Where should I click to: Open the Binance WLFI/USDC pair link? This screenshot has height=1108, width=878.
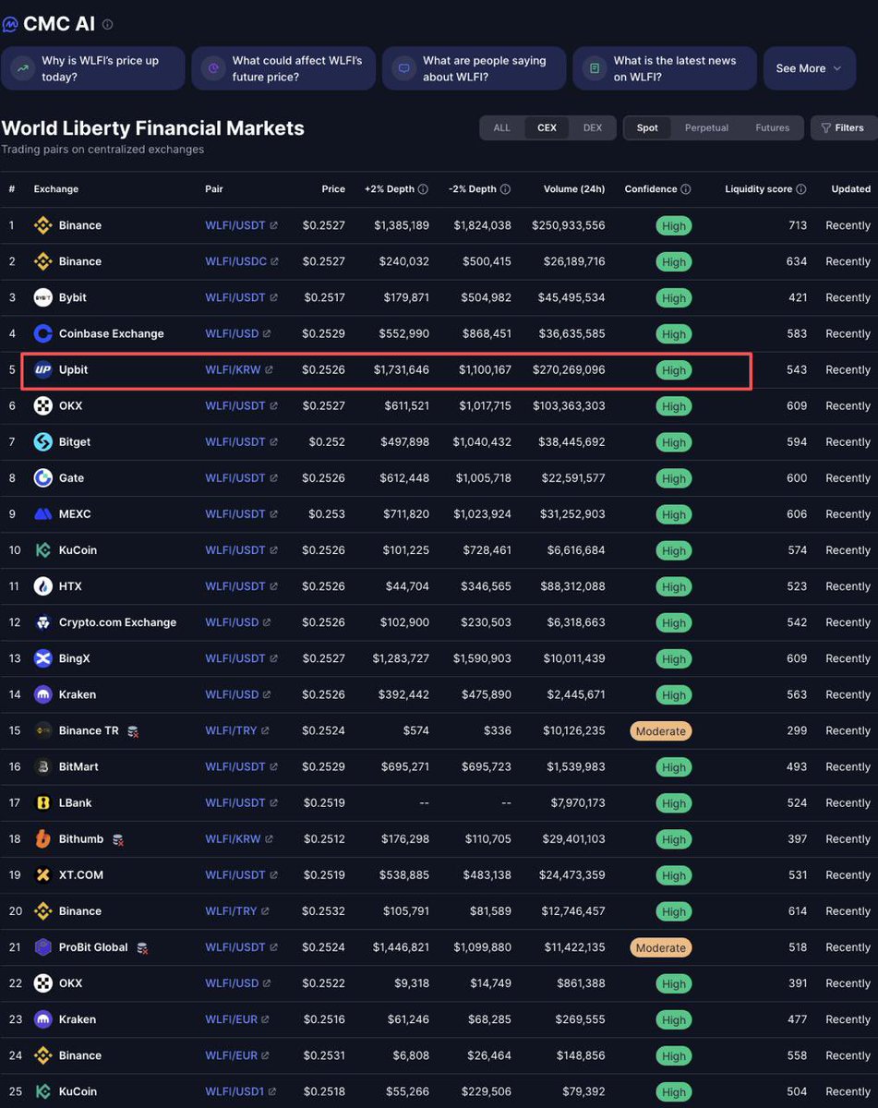(x=242, y=261)
